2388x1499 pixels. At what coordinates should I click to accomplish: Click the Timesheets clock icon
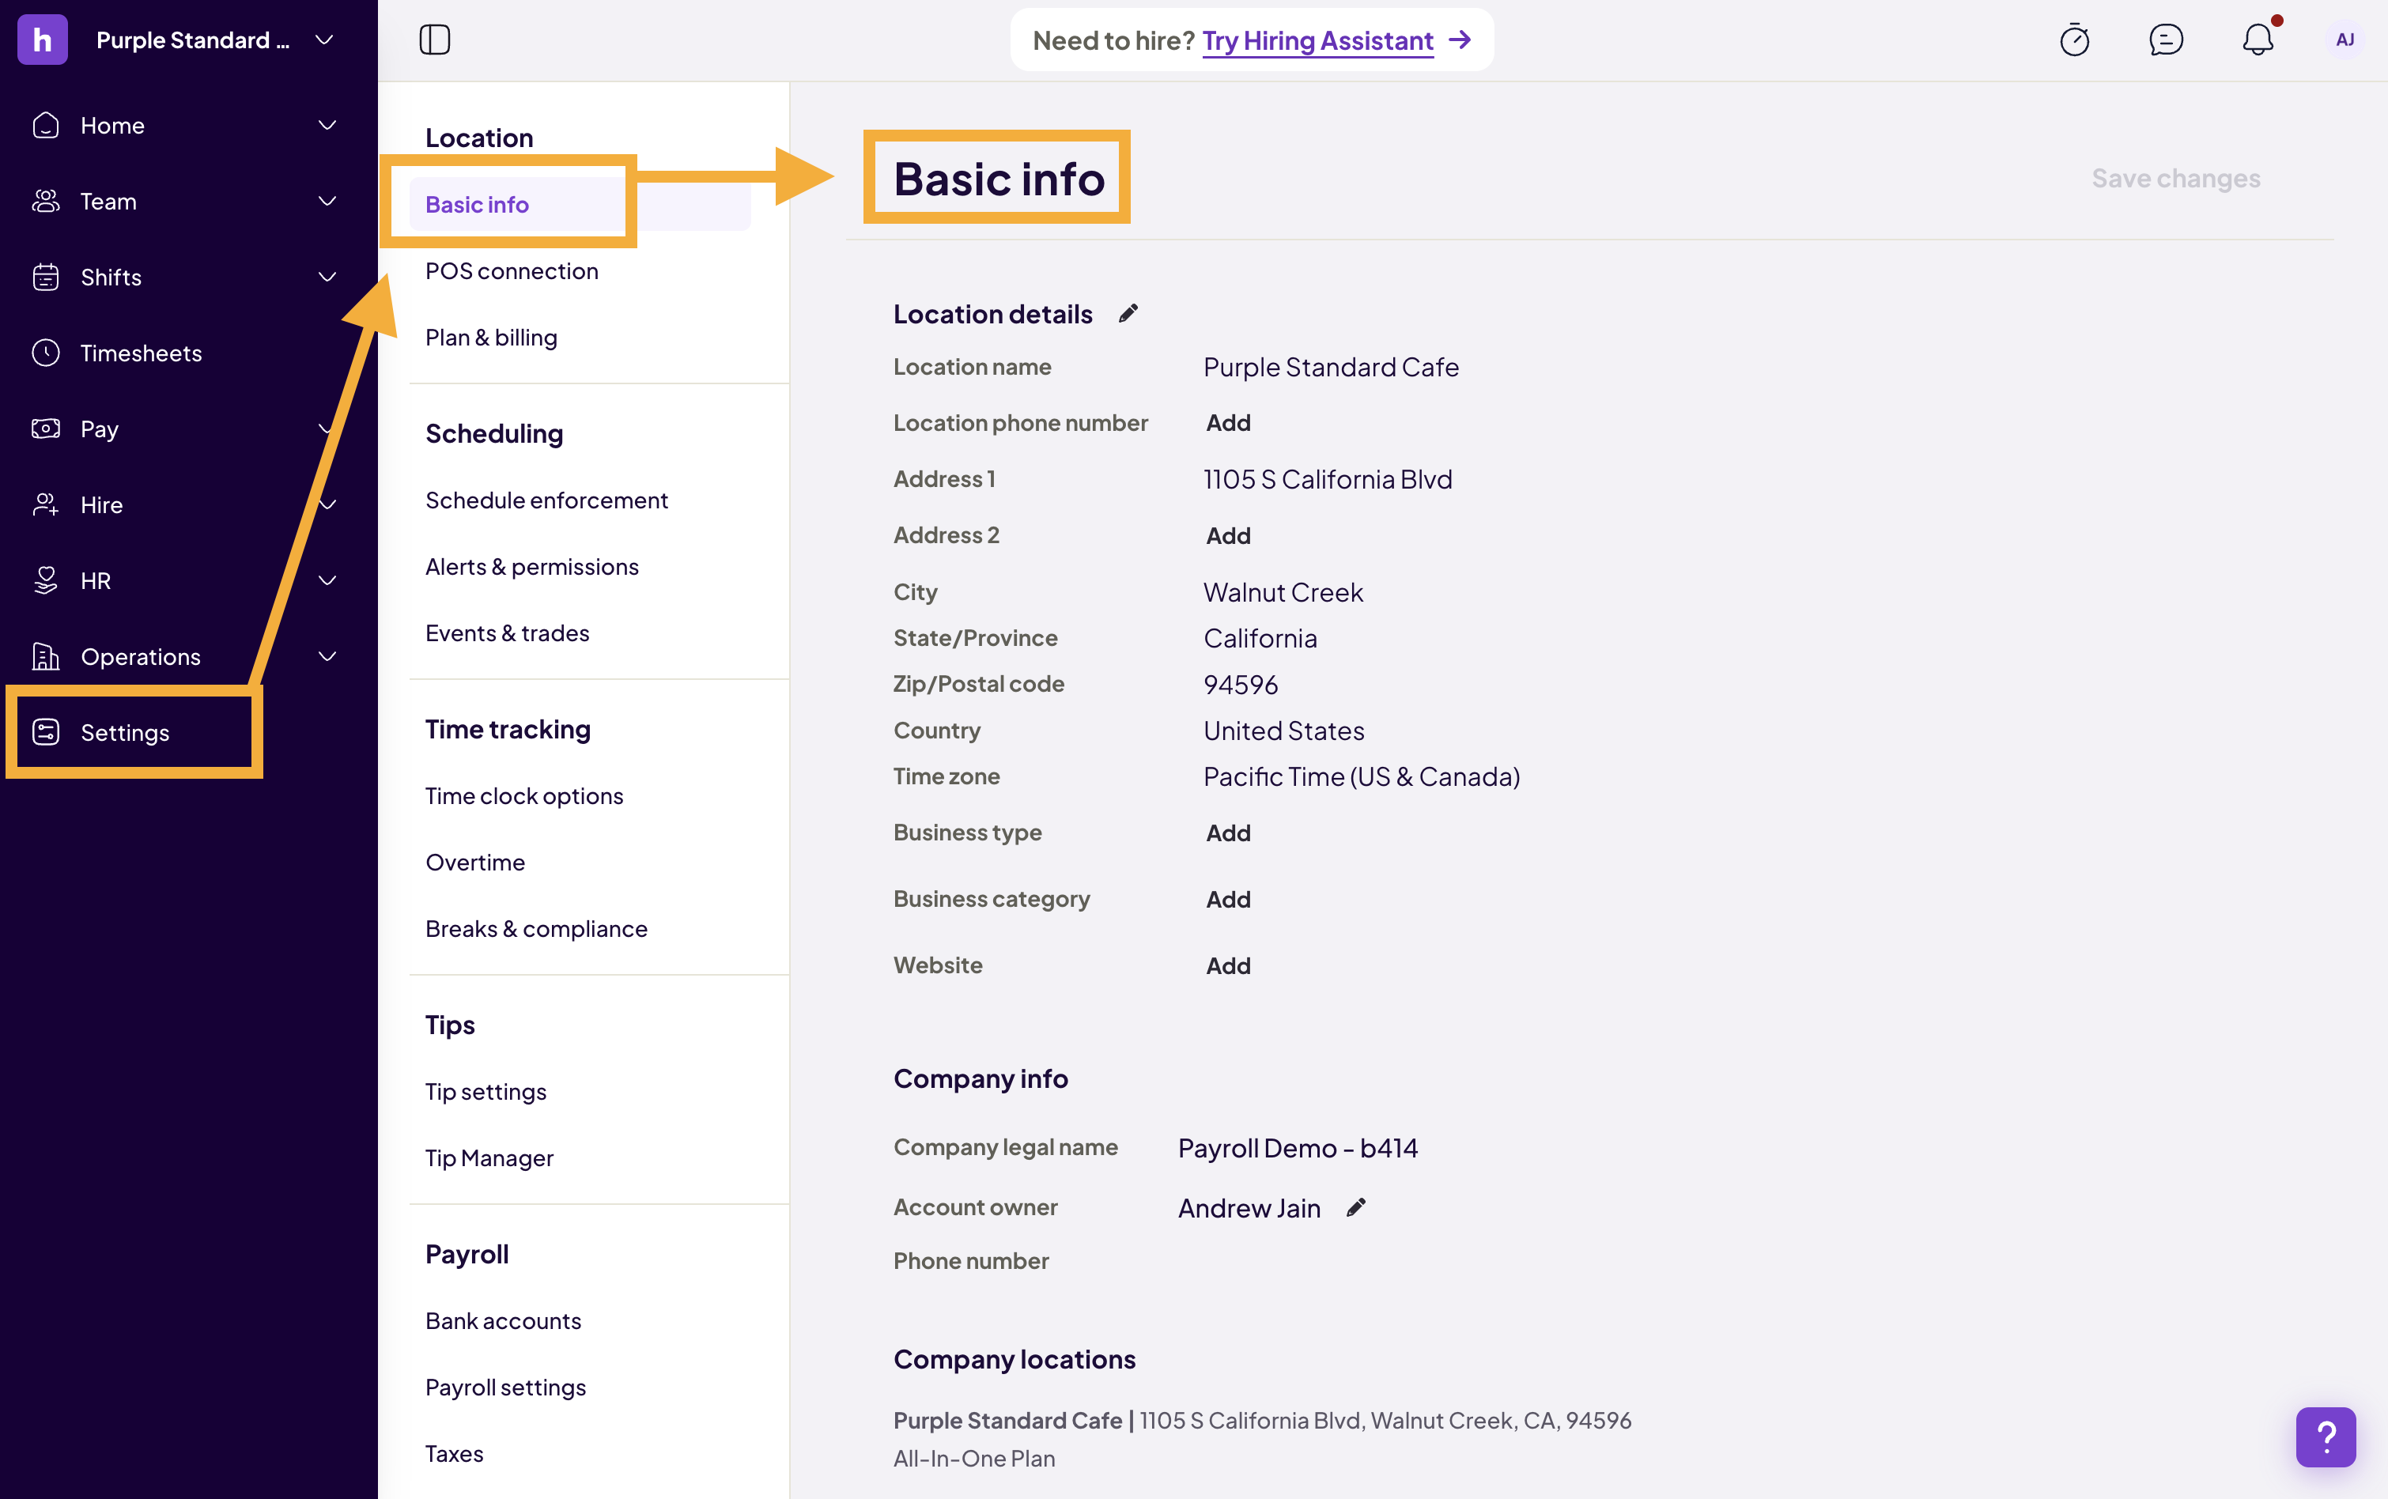pos(46,353)
